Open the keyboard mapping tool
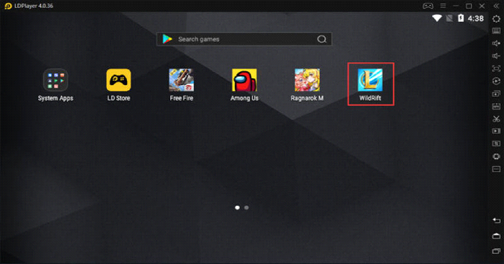This screenshot has width=504, height=264. coord(496,31)
